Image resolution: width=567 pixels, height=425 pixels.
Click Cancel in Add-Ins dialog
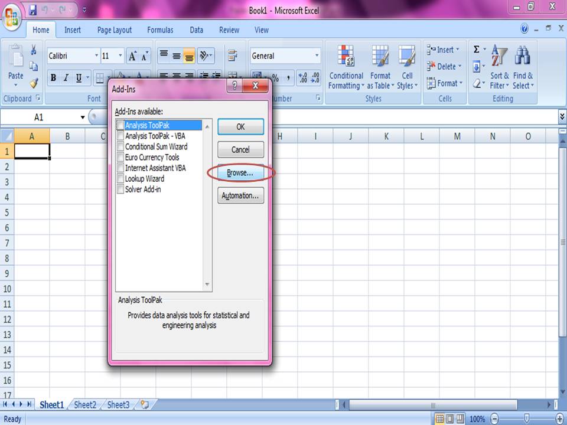[x=240, y=149]
